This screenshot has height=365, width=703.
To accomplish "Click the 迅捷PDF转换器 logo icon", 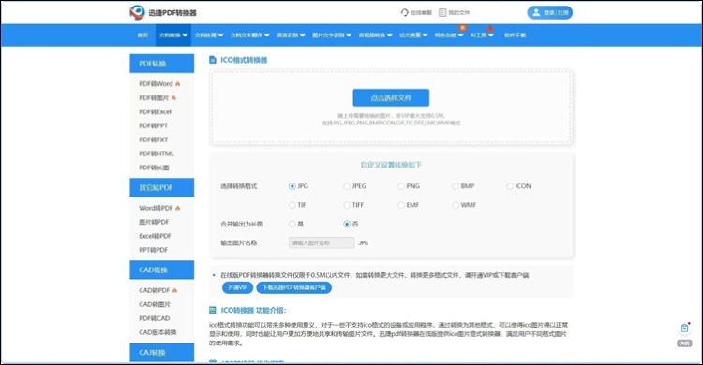I will click(137, 12).
